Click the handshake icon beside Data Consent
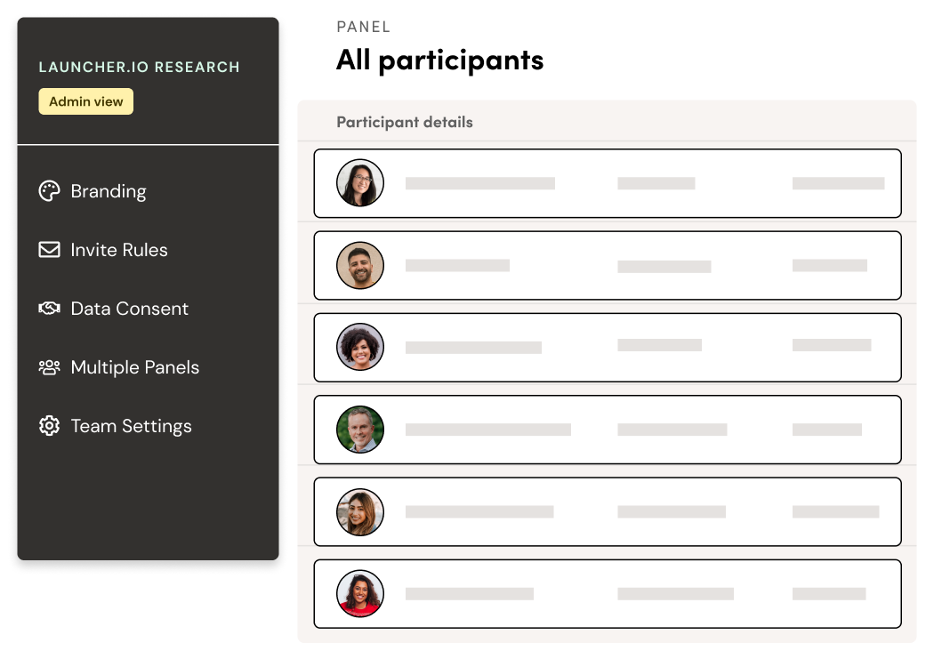 tap(49, 308)
